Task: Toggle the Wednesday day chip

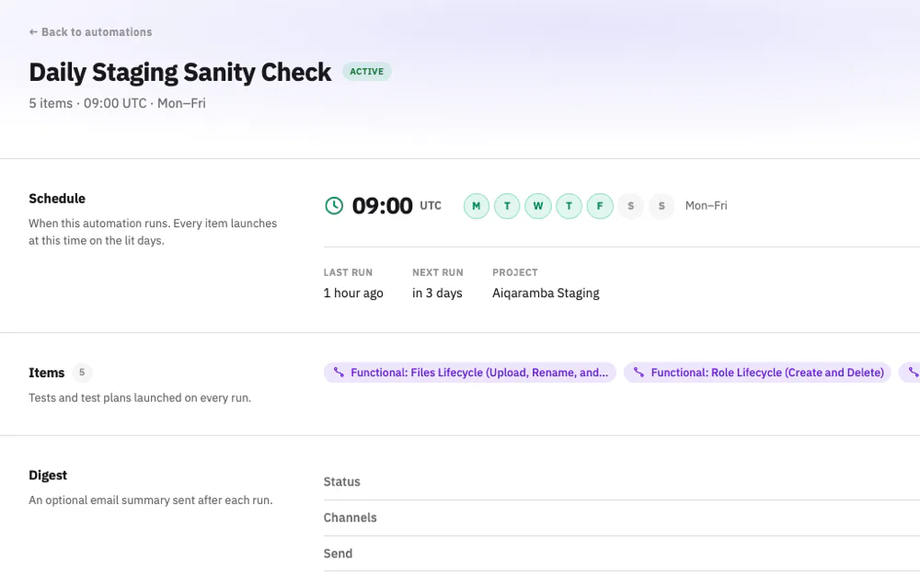Action: tap(538, 206)
